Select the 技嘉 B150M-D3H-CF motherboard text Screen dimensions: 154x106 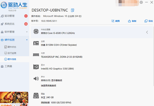pos(59,45)
